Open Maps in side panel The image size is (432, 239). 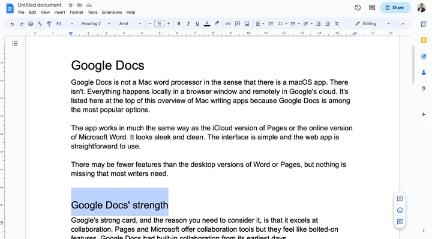pos(424,89)
